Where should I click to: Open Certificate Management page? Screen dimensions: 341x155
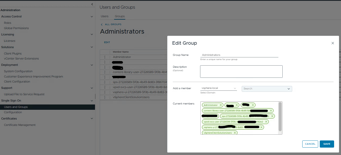[x=20, y=125]
